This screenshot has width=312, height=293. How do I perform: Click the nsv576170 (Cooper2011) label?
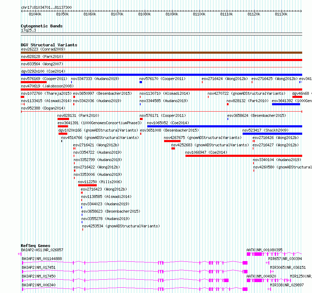162,79
